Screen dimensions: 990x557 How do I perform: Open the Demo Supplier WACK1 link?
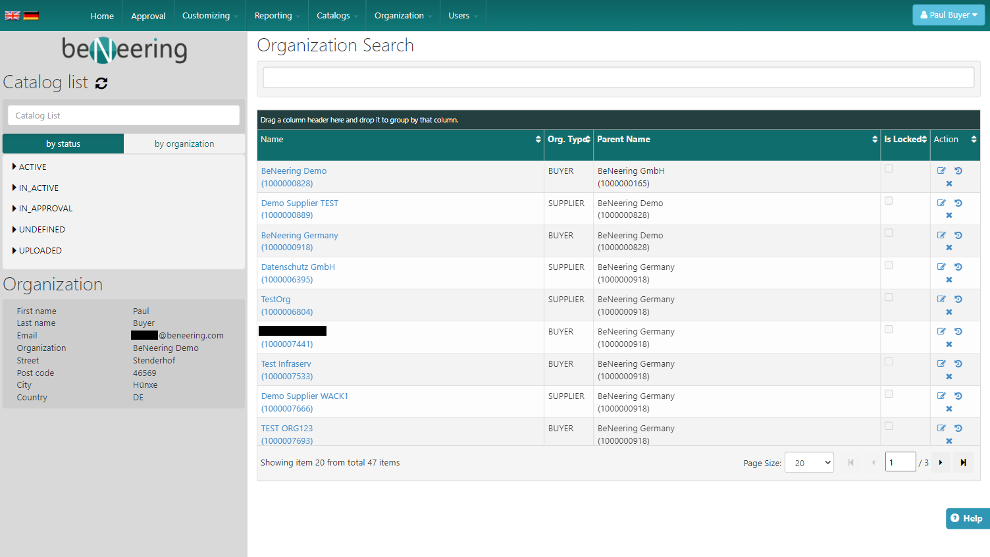(304, 396)
